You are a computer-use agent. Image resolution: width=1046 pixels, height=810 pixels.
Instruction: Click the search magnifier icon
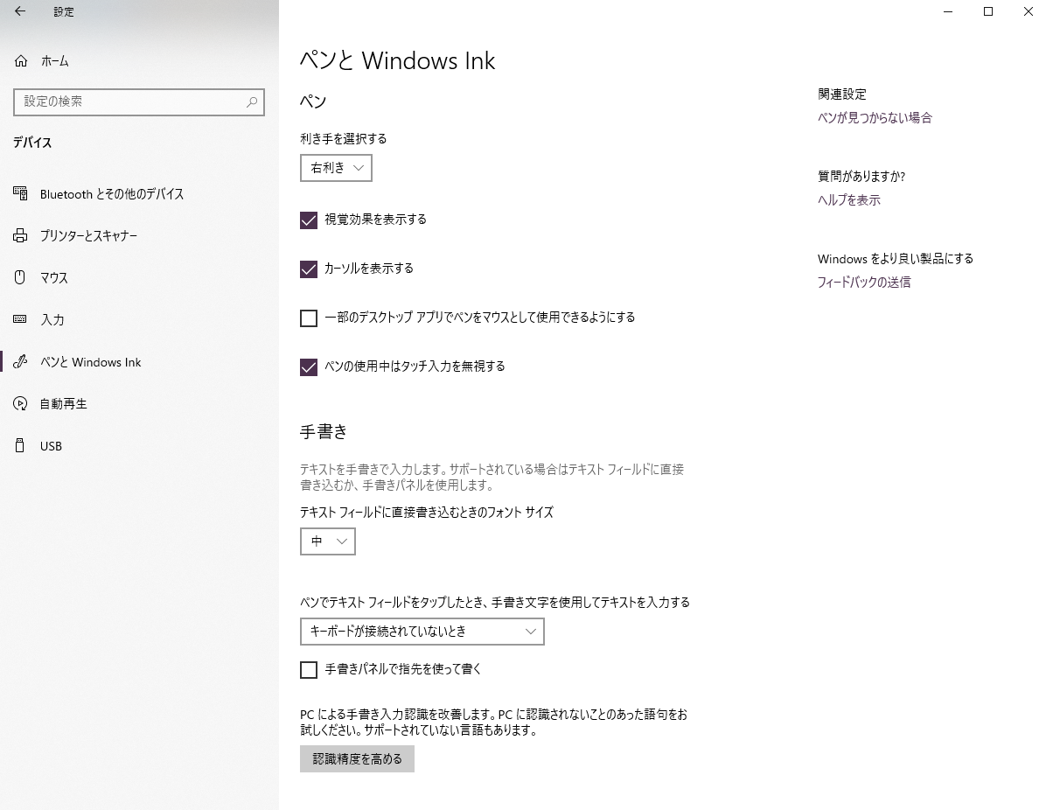point(252,102)
